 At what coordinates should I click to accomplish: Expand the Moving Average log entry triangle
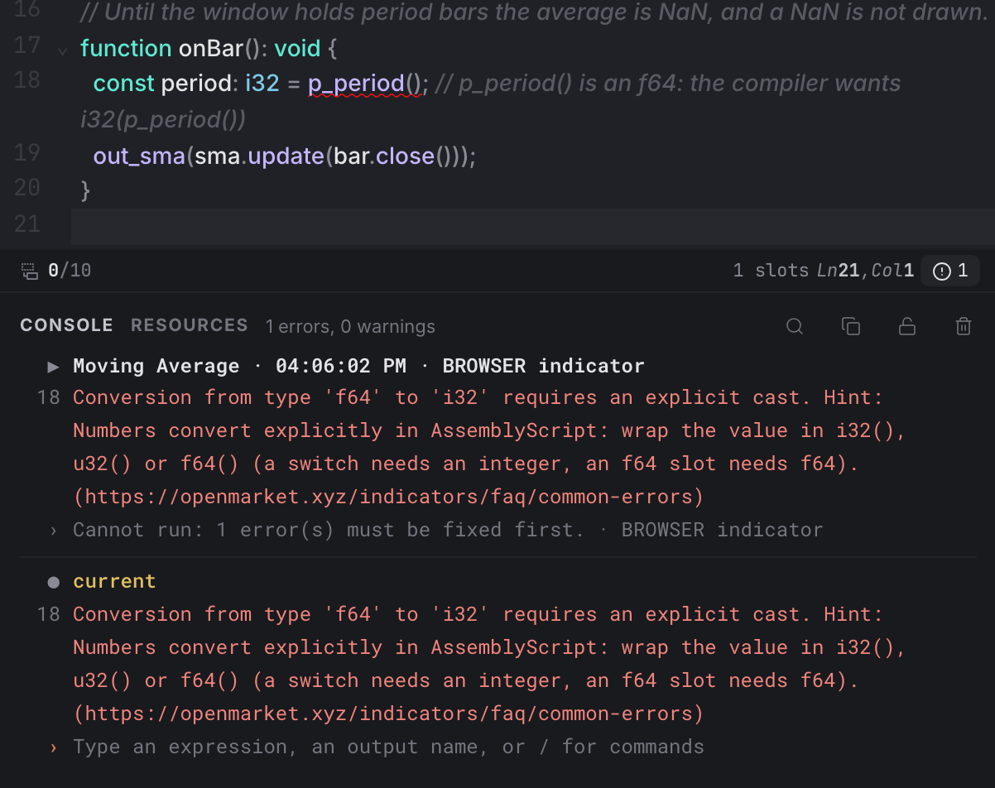tap(54, 366)
